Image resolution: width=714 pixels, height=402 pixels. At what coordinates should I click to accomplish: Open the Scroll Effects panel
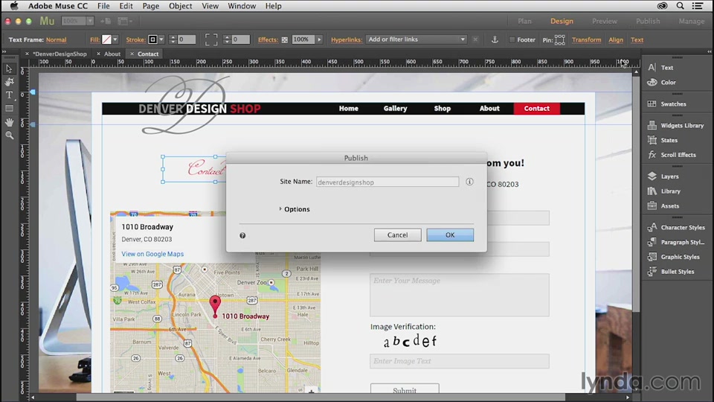click(x=677, y=155)
